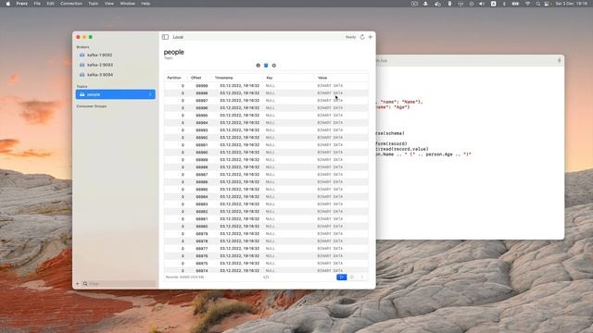
Task: Click the Topics section header
Action: [82, 86]
